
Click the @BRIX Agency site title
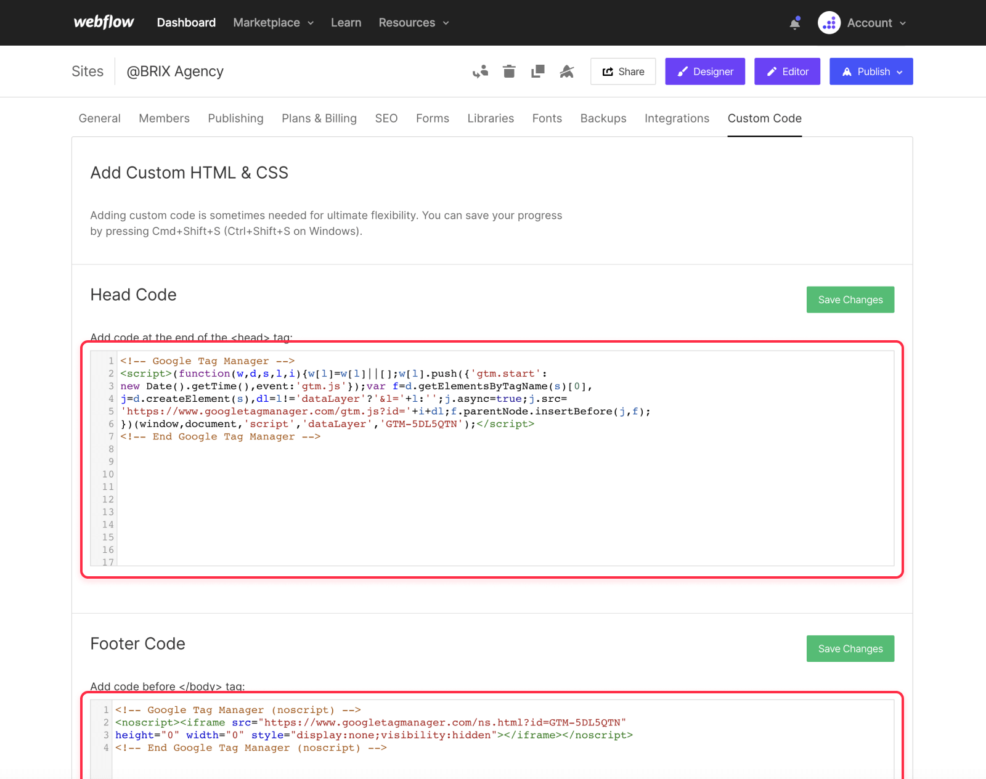[x=175, y=71]
